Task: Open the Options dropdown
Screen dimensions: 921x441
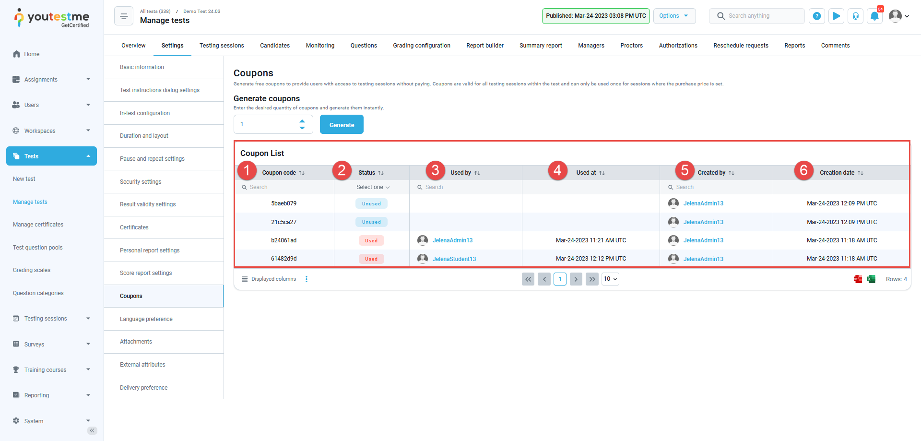Action: (x=674, y=16)
